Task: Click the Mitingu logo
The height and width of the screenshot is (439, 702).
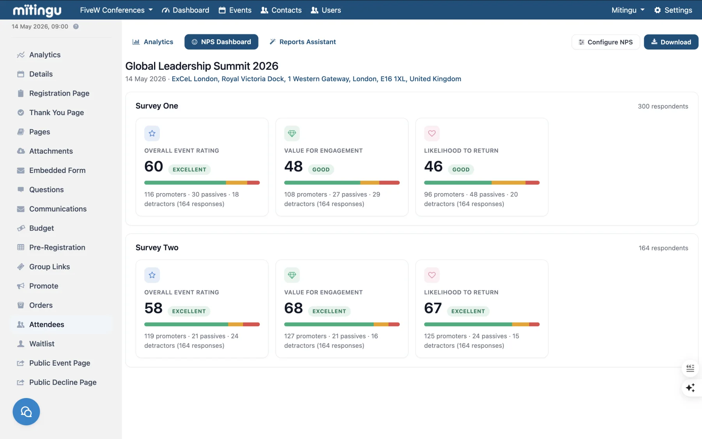Action: click(x=37, y=10)
